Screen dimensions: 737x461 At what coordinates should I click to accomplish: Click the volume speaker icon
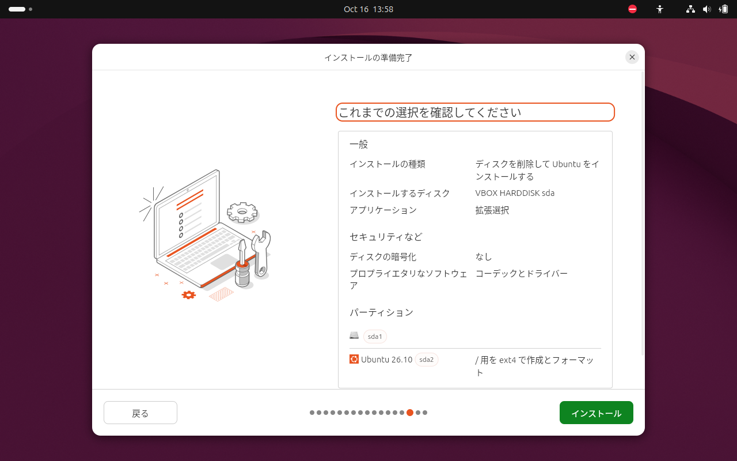click(707, 9)
